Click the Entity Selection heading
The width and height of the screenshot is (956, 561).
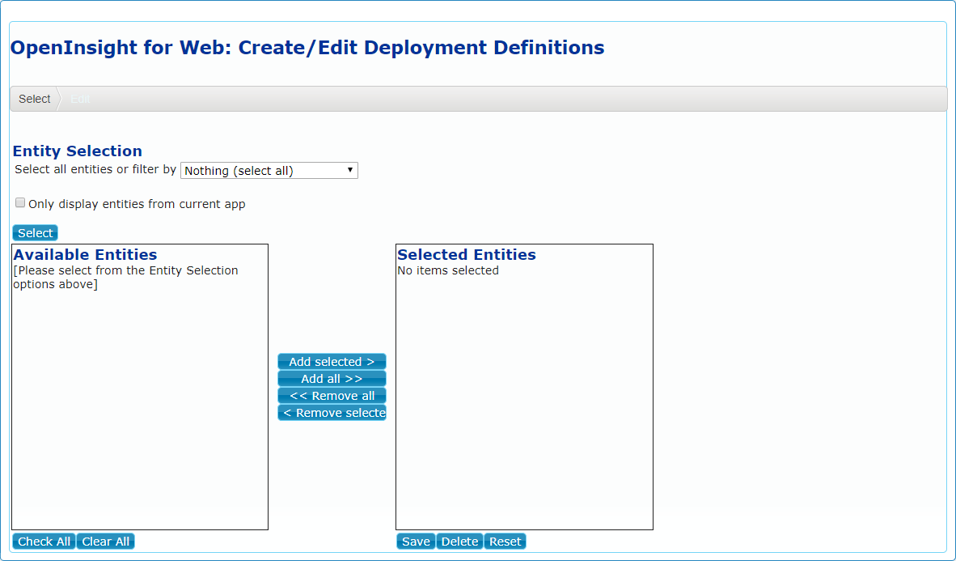pos(78,151)
